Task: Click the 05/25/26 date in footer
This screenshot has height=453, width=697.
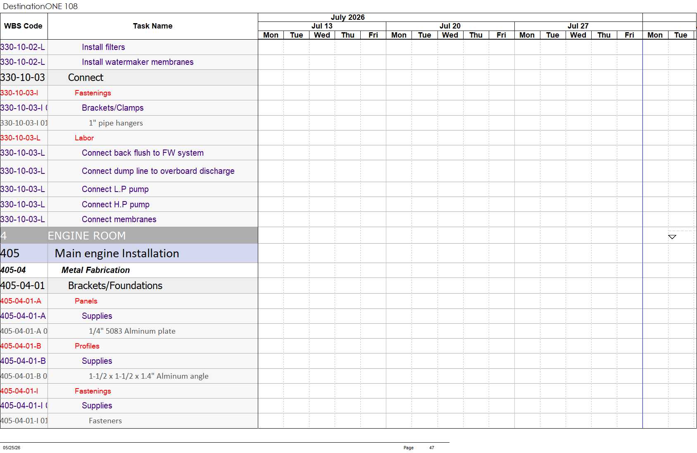Action: pyautogui.click(x=12, y=448)
